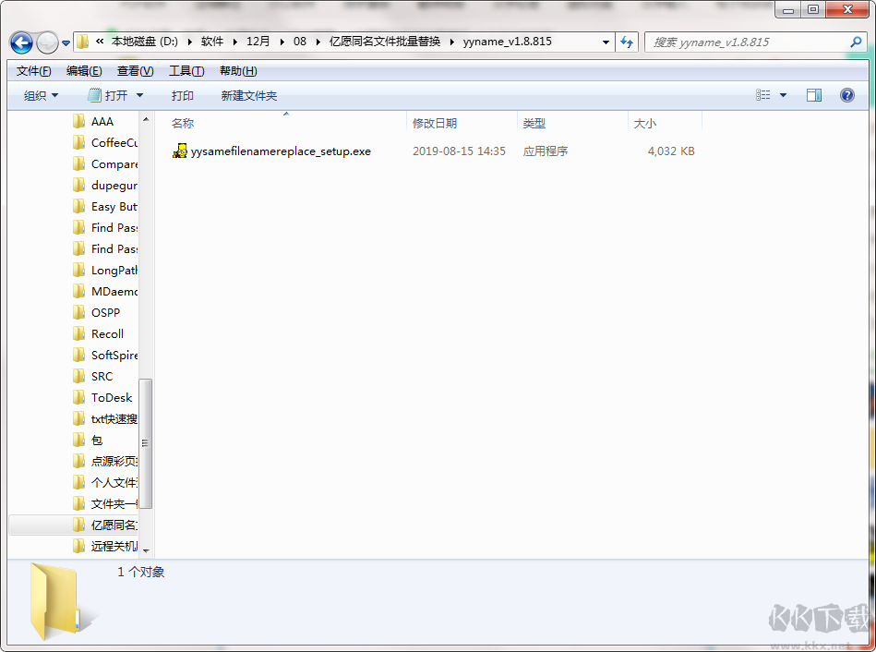Image resolution: width=876 pixels, height=652 pixels.
Task: Expand the arrow after 软件 in path
Action: pyautogui.click(x=234, y=42)
